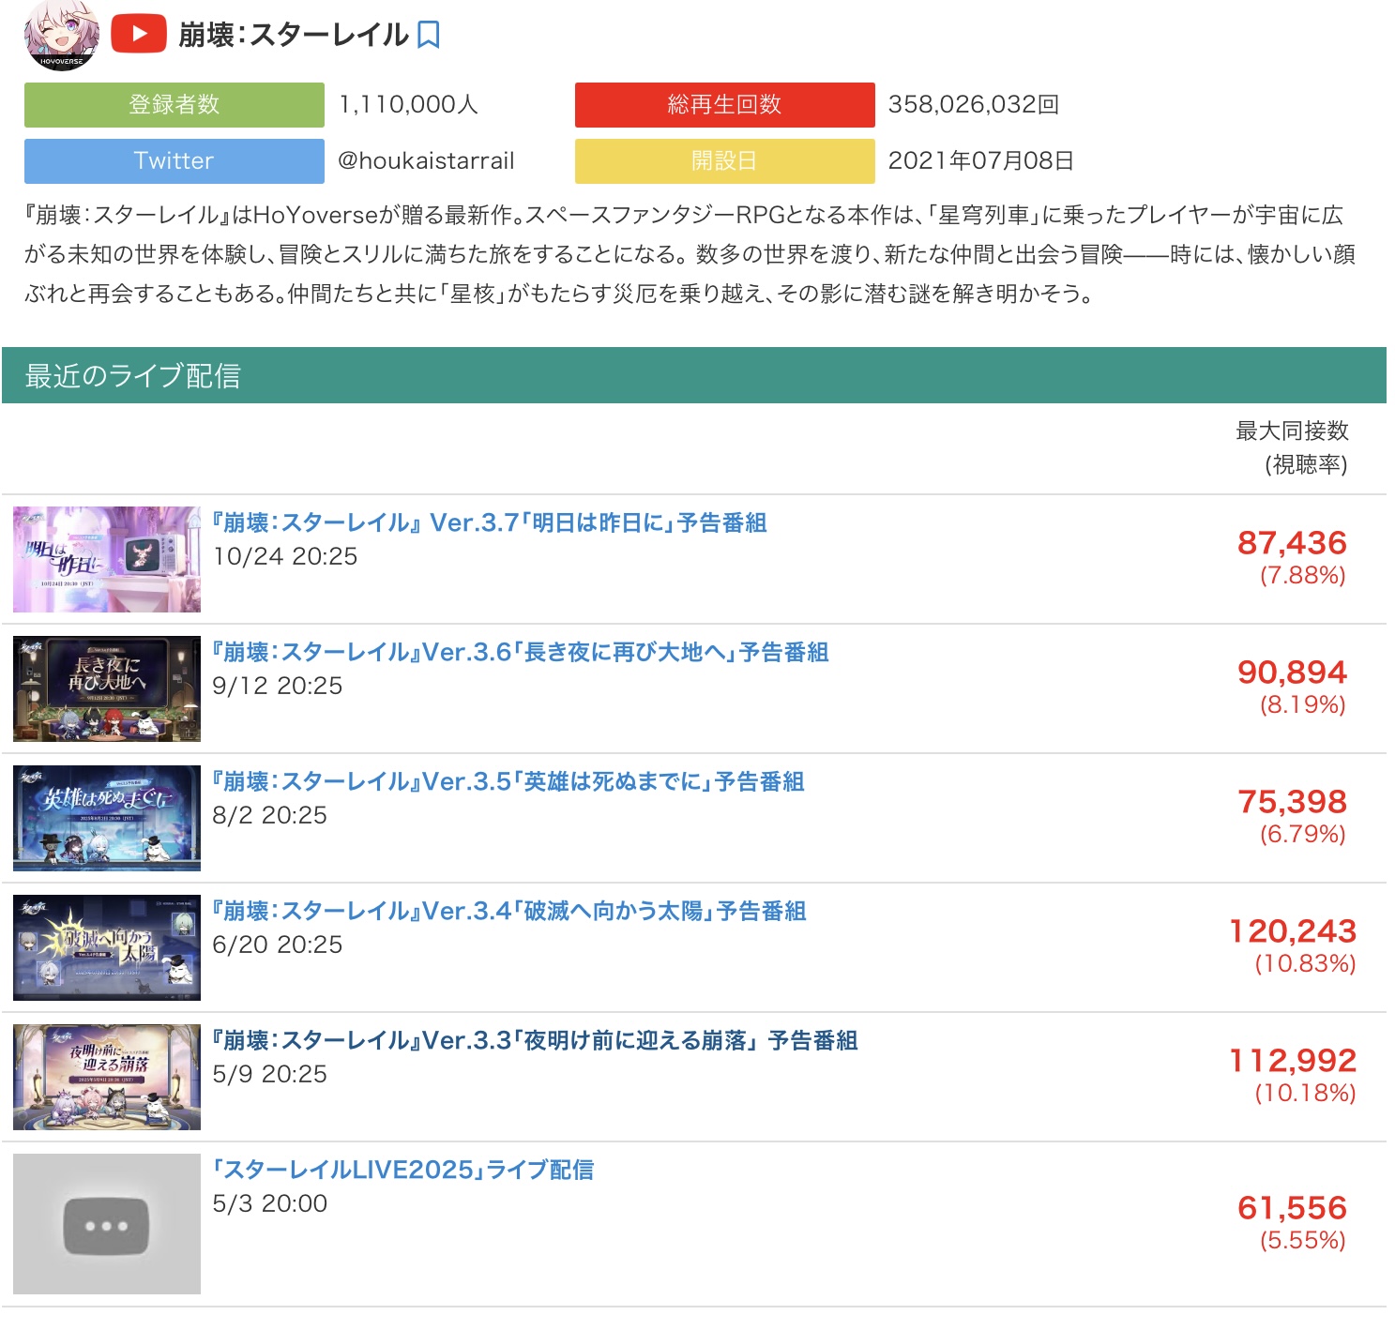Click the 9/12 20:25 stream date
Viewport: 1395px width, 1330px height.
278,686
